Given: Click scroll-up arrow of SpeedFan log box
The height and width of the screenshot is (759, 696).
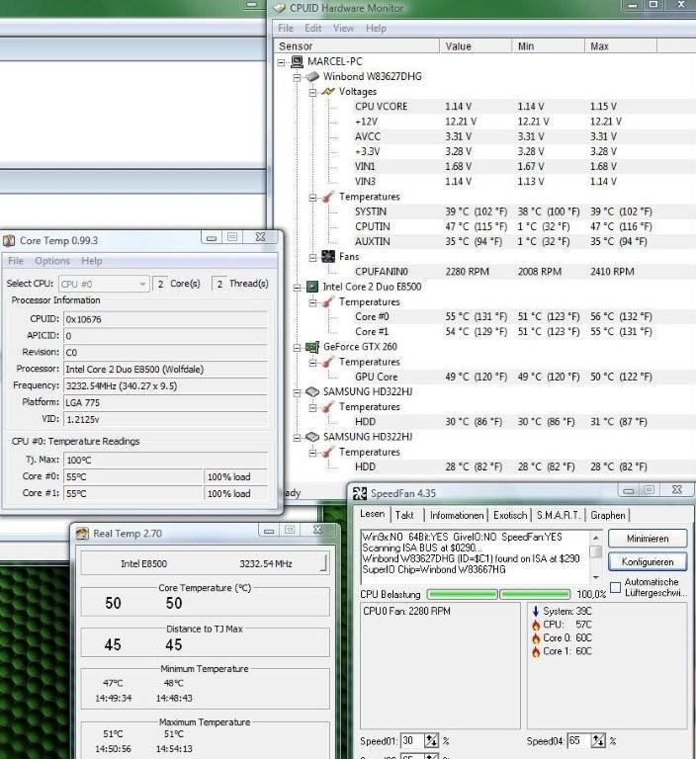Looking at the screenshot, I should pyautogui.click(x=596, y=538).
